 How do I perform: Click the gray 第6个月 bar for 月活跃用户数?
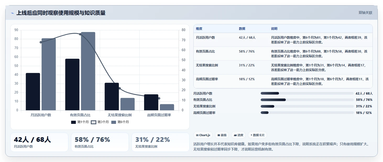coord(49,74)
